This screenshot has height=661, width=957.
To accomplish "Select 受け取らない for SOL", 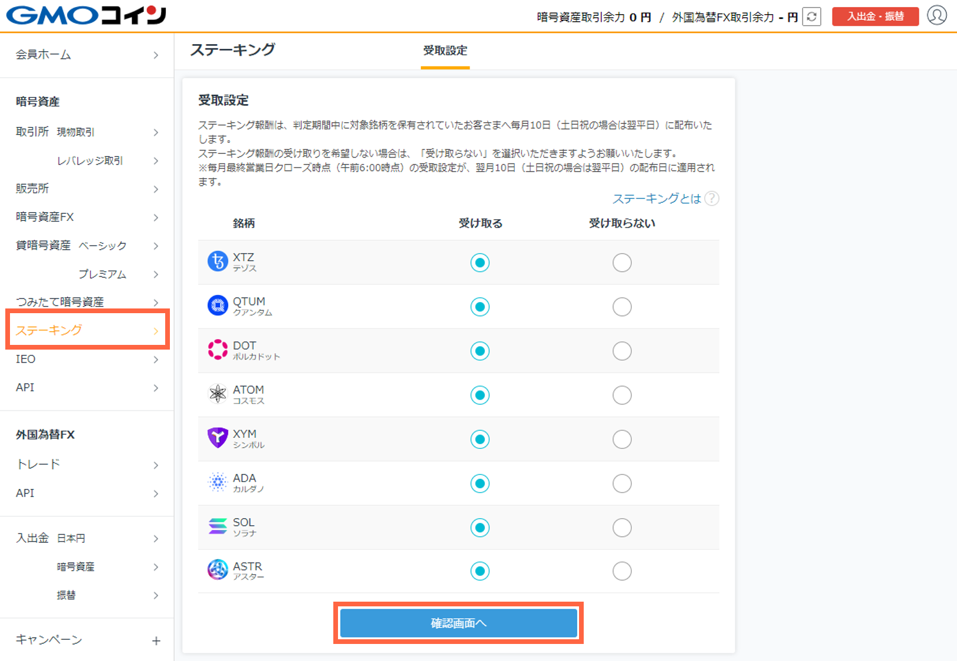I will (622, 528).
